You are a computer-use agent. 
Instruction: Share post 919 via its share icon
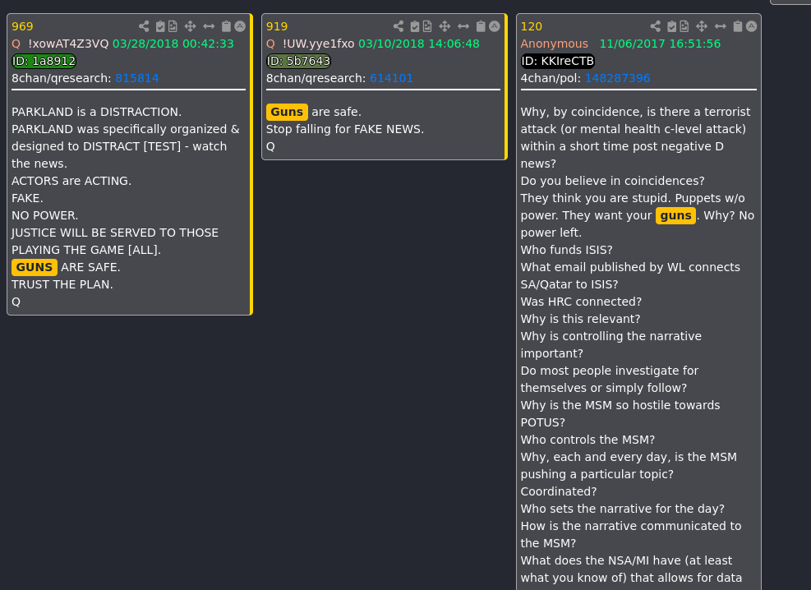[399, 26]
